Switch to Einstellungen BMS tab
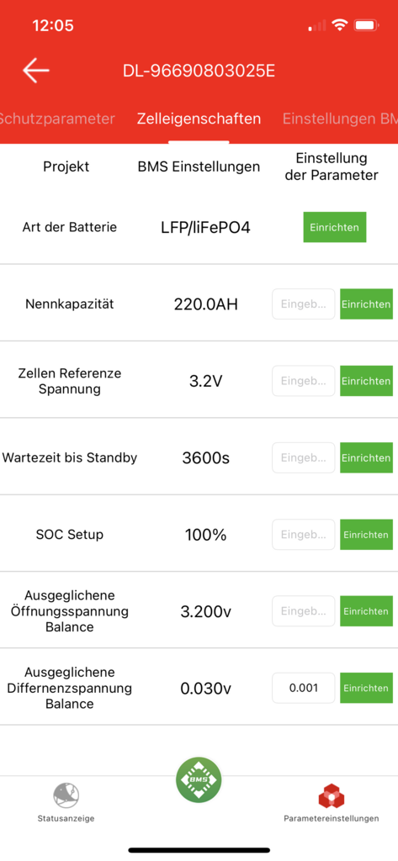This screenshot has width=398, height=861. click(340, 119)
